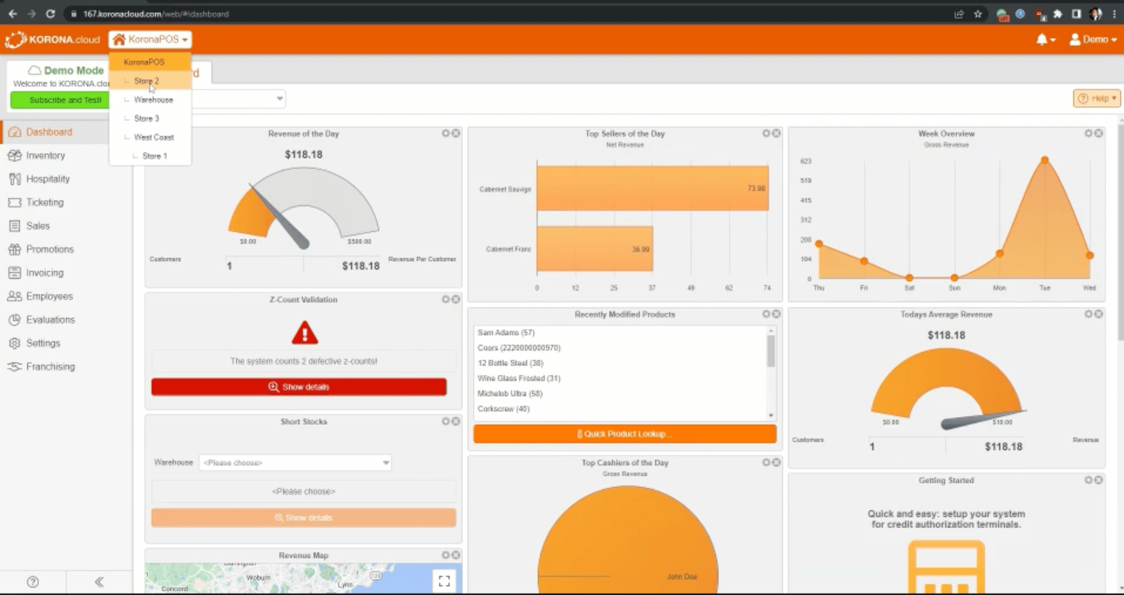Open the notifications bell menu
Viewport: 1124px width, 595px height.
pos(1046,40)
